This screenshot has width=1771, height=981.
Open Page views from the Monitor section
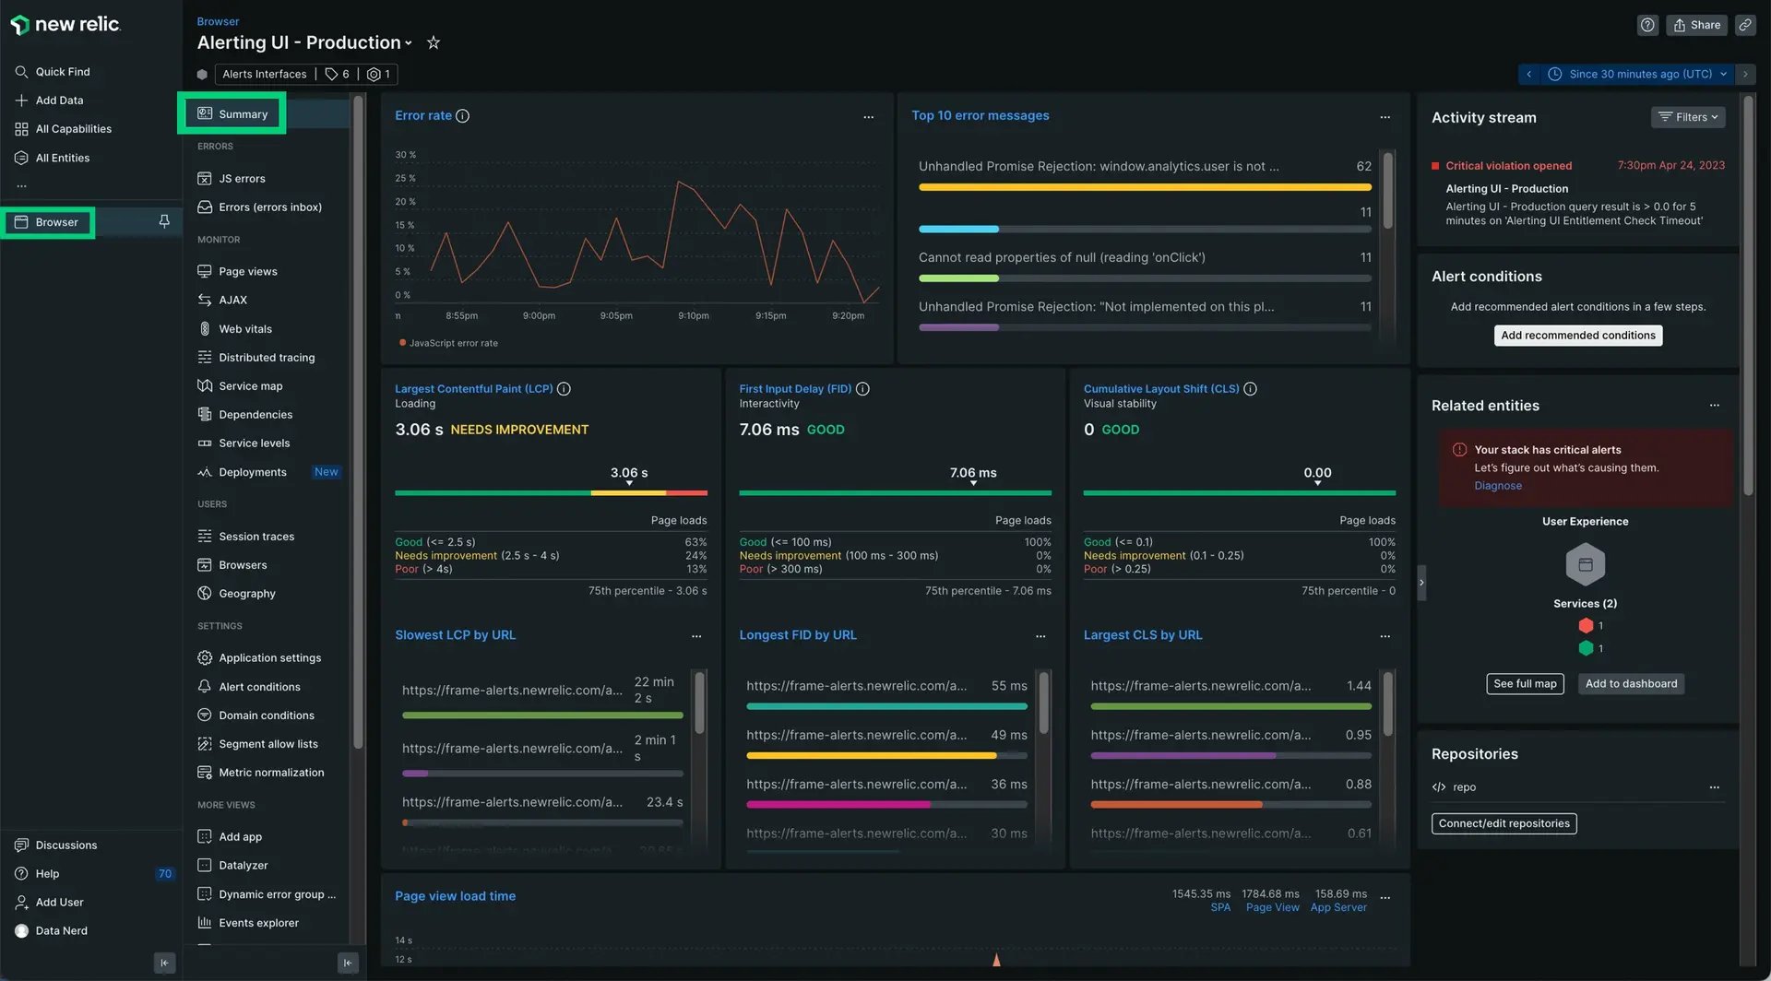click(247, 271)
